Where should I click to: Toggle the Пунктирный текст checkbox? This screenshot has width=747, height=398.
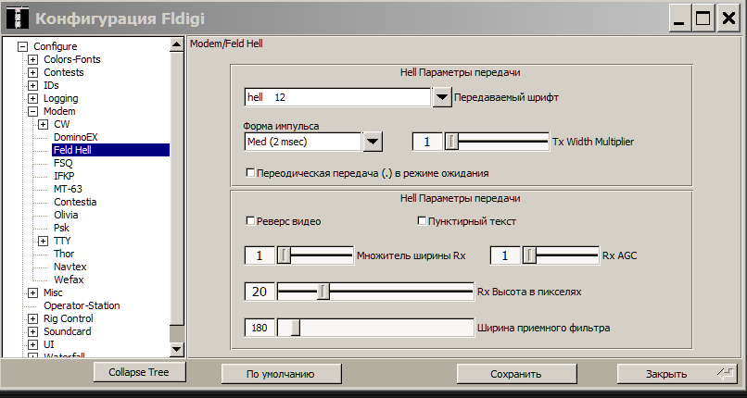click(422, 221)
